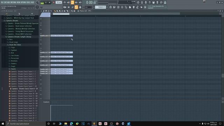Toggle the metronome icon
This screenshot has height=126, width=224.
coord(65,2)
